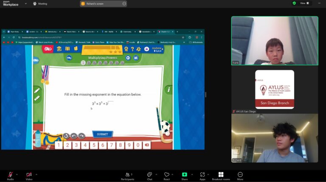The image size is (326, 182).
Task: Click the missing exponent input box
Action: 111,102
